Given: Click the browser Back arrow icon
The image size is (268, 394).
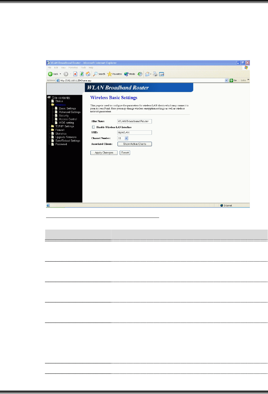Looking at the screenshot, I should pyautogui.click(x=50, y=74).
